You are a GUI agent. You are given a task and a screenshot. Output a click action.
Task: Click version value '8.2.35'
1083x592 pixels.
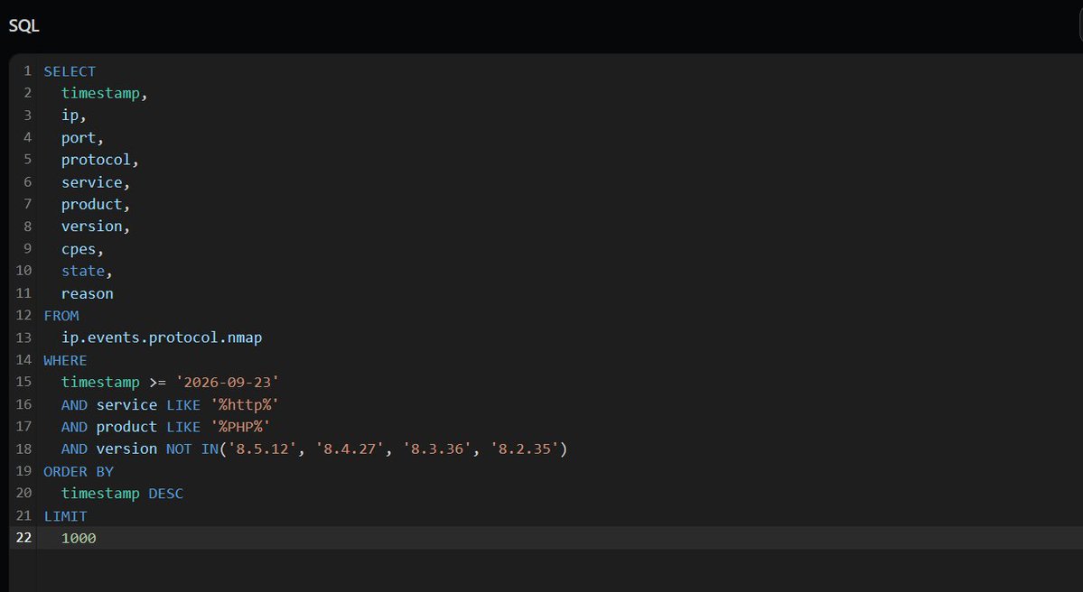point(524,449)
